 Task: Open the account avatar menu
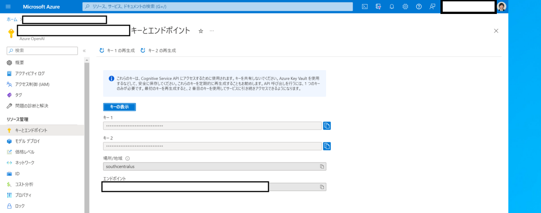click(502, 6)
